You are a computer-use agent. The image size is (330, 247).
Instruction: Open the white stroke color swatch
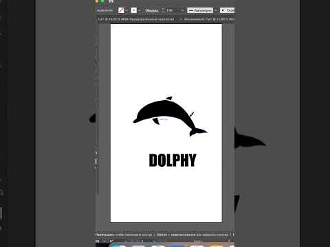134,10
